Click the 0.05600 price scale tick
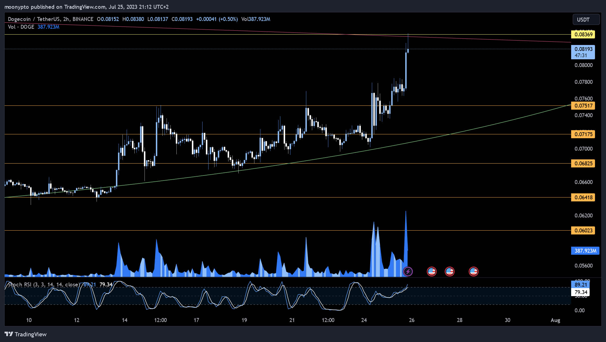The height and width of the screenshot is (342, 606). [x=583, y=265]
